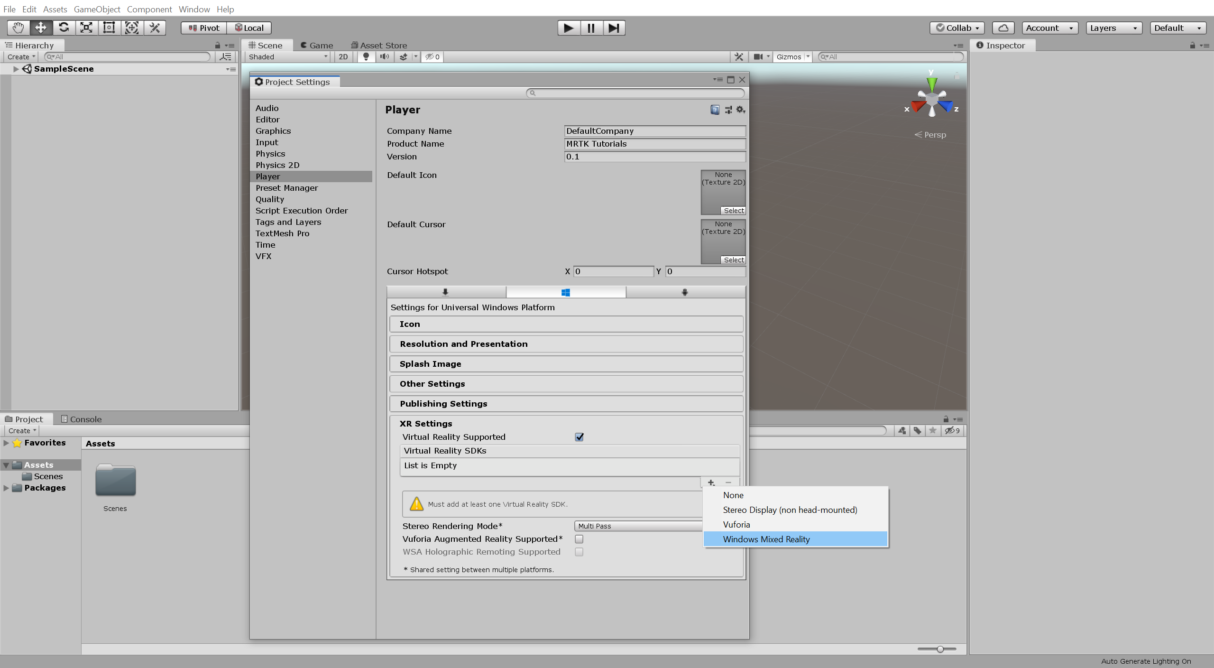
Task: Open Player presets slider icon
Action: click(728, 110)
